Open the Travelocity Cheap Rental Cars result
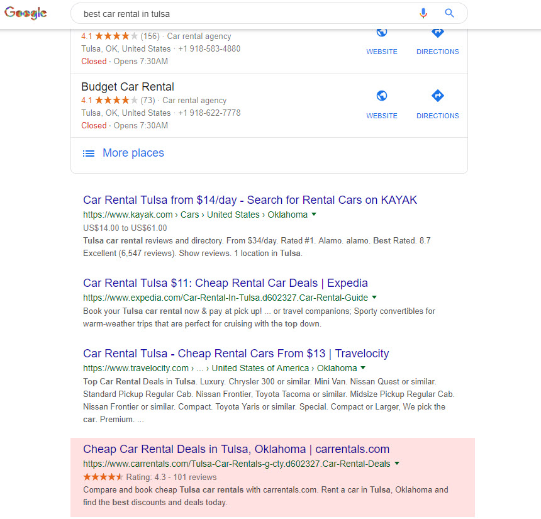This screenshot has width=541, height=519. (236, 354)
